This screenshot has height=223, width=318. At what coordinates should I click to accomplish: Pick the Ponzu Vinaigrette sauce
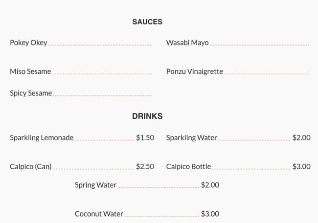click(195, 71)
